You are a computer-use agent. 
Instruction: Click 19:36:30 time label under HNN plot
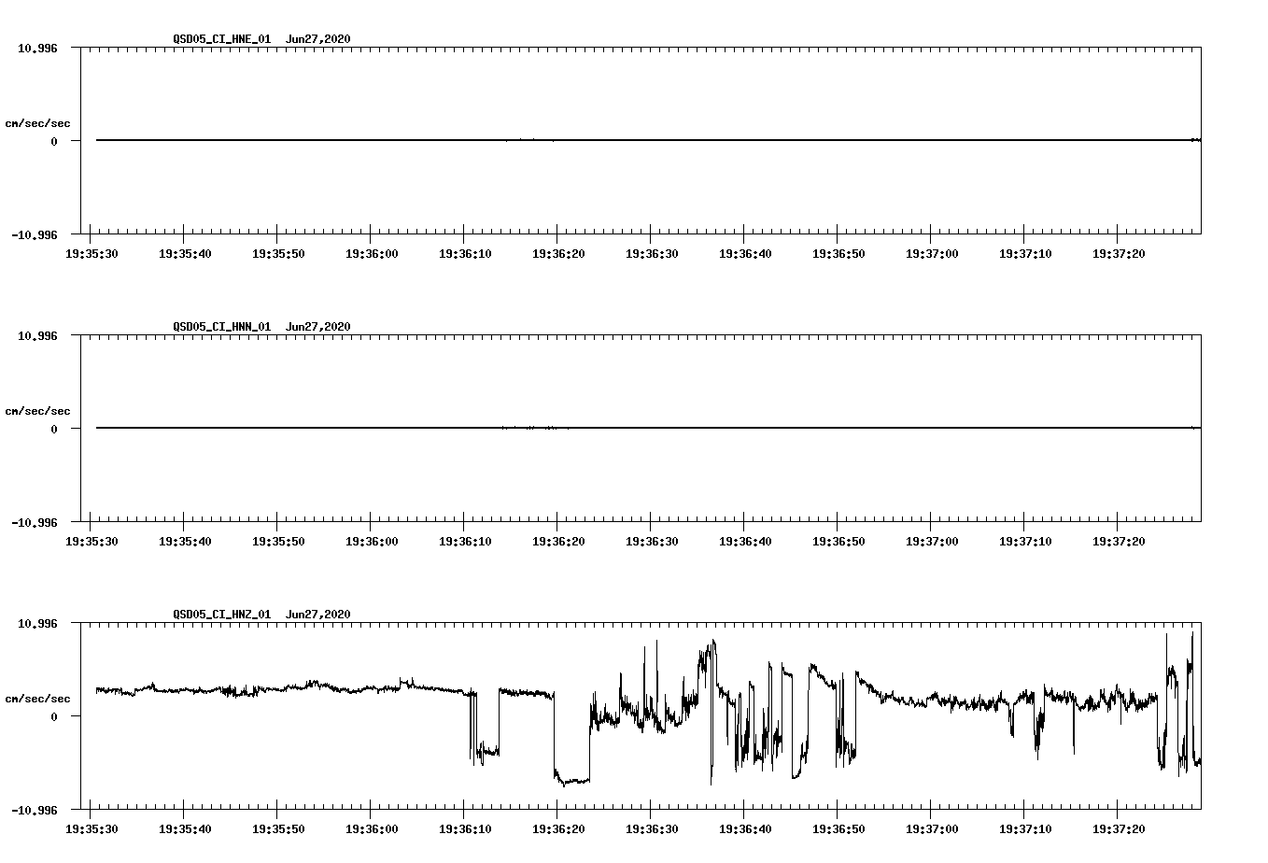[652, 541]
